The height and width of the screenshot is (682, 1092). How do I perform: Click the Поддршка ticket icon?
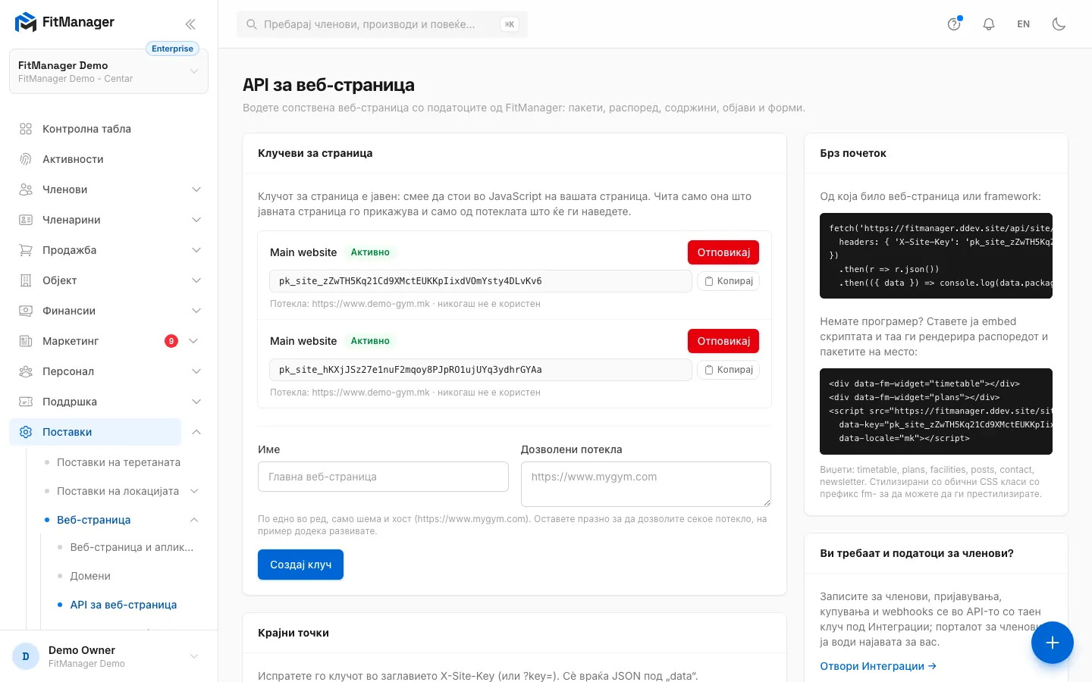(x=26, y=402)
